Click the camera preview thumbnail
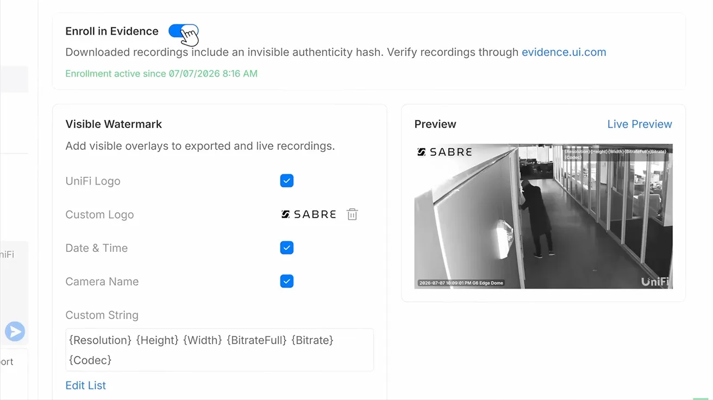Image resolution: width=713 pixels, height=400 pixels. [x=543, y=216]
